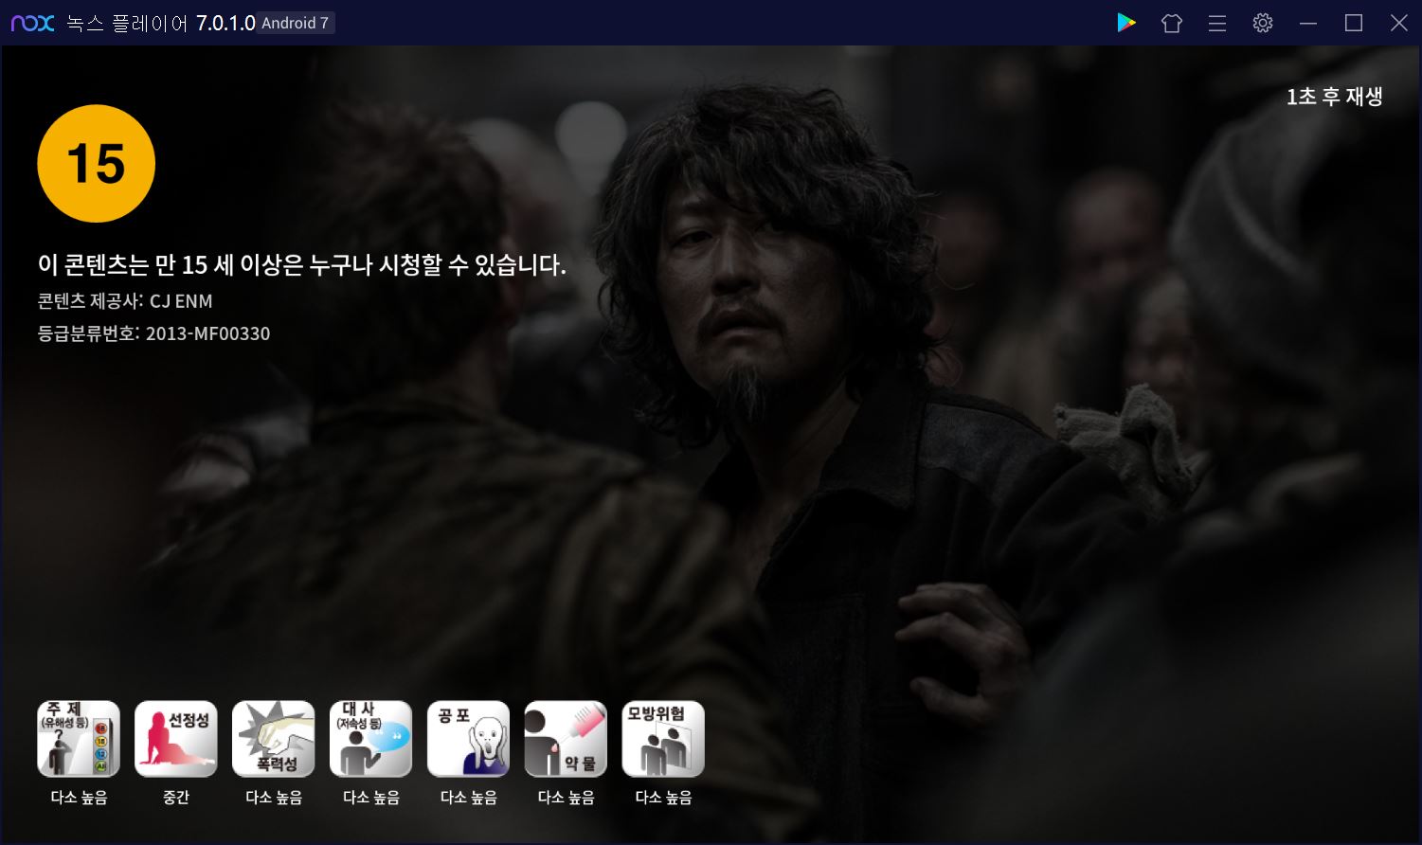Click '등급분류번호: 2013-MF00330' text

(x=153, y=333)
